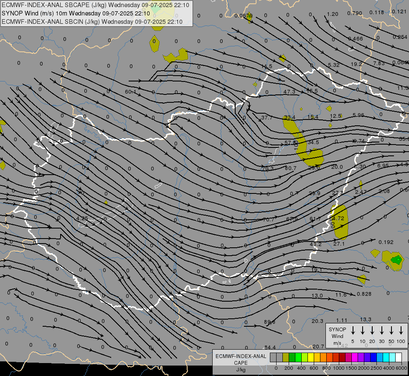409x376 pixels.
Task: Click the 1000 tick label on colorbar
Action: tap(339, 368)
